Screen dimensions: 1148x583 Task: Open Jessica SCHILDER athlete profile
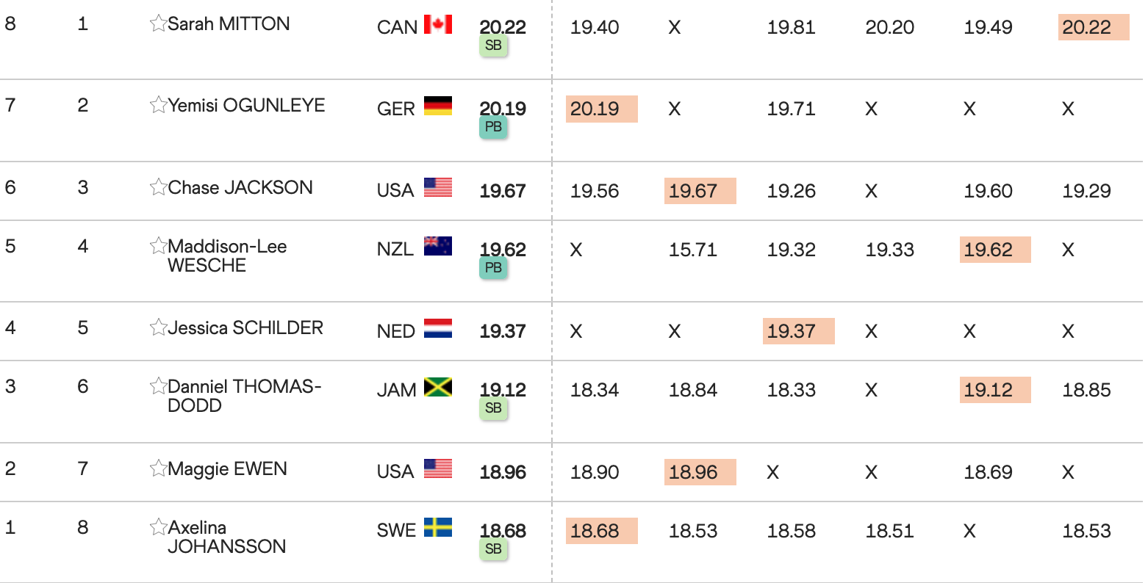pyautogui.click(x=245, y=327)
